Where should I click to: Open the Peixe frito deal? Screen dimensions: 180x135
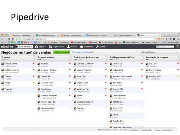point(90,78)
